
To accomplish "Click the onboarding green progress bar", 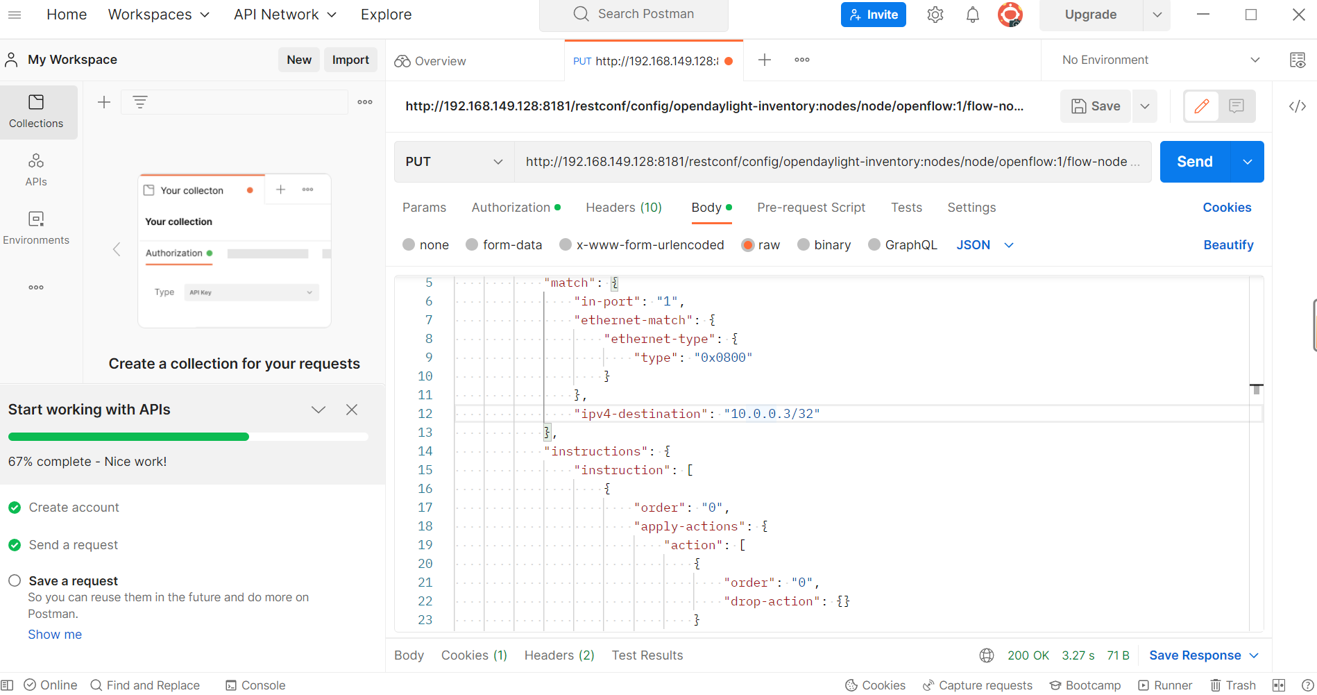I will pos(128,437).
